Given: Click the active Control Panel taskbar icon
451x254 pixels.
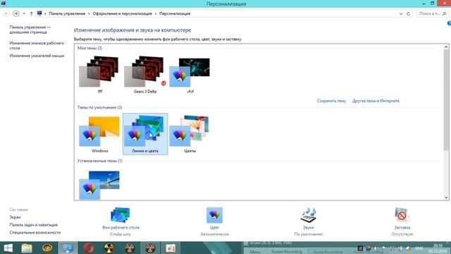Looking at the screenshot, I should (x=68, y=248).
